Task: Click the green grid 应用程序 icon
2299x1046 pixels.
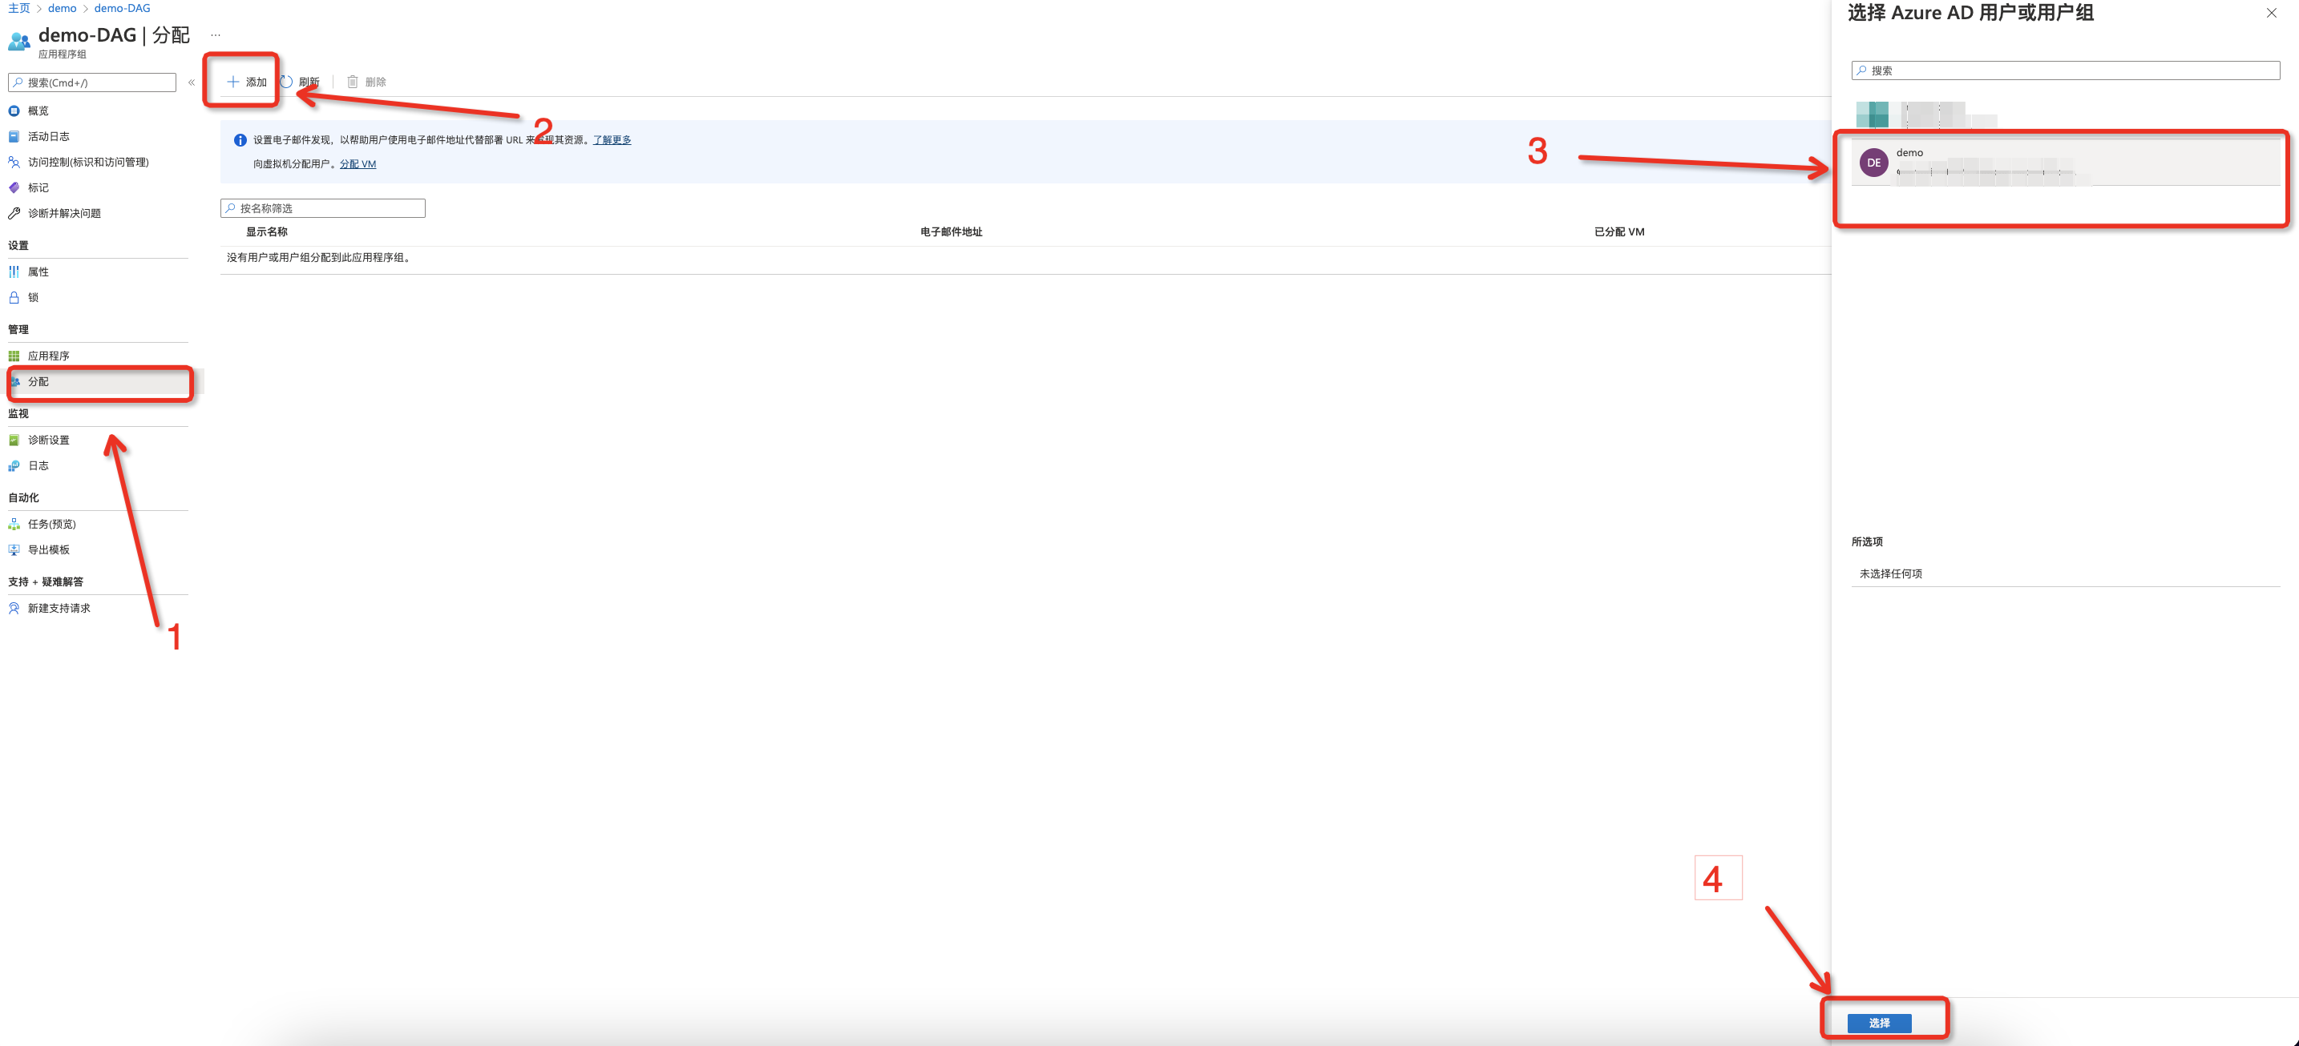Action: (x=14, y=356)
